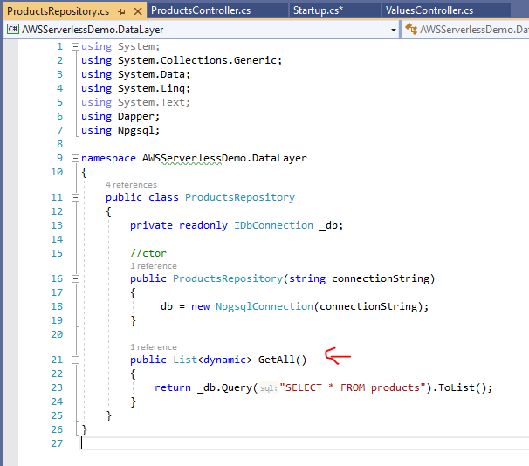Screen dimensions: 529x466
Task: Click 'using System.Collections.Generic;' on line 2
Action: pos(182,60)
